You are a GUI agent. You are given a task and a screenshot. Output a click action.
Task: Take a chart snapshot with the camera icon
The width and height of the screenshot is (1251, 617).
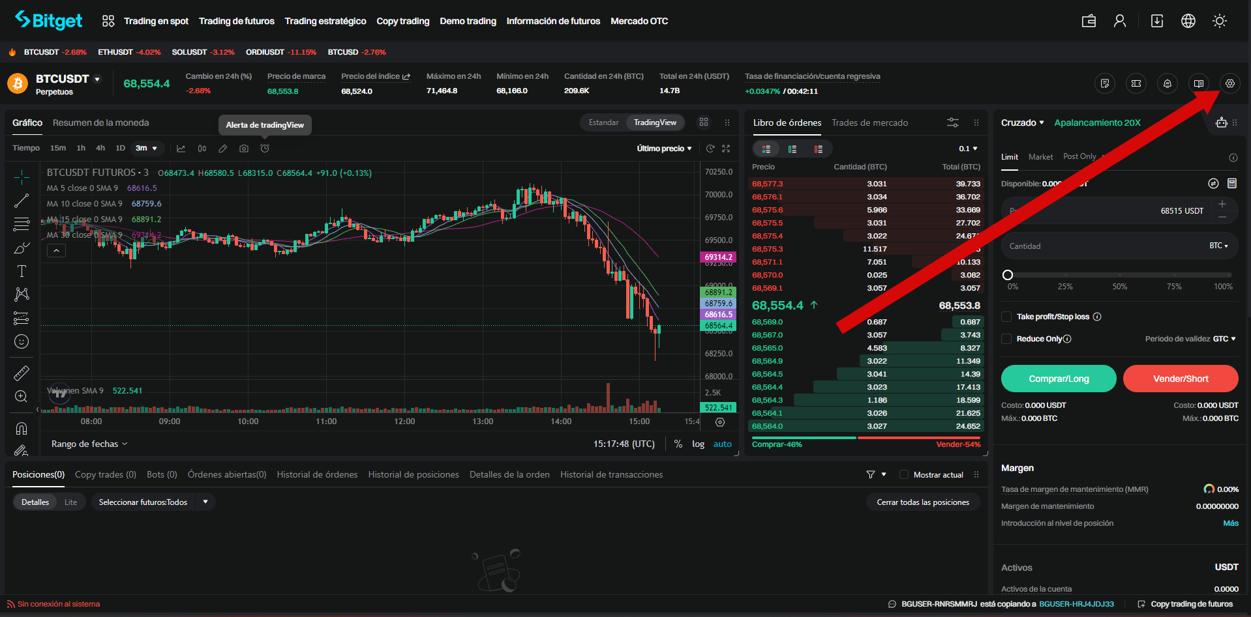click(x=244, y=149)
